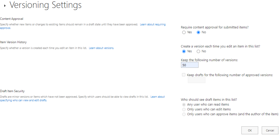Open the 'Learn about versions' link
Image resolution: width=280 pixels, height=135 pixels.
pos(101,48)
